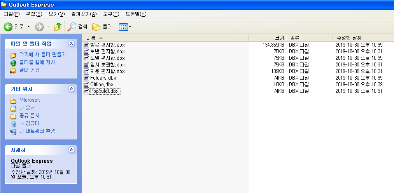
Task: Click the web publish globe icon
Action: (x=13, y=63)
